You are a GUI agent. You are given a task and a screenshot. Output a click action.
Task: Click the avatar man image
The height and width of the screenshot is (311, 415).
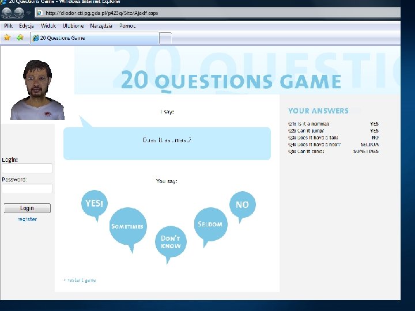pos(37,90)
